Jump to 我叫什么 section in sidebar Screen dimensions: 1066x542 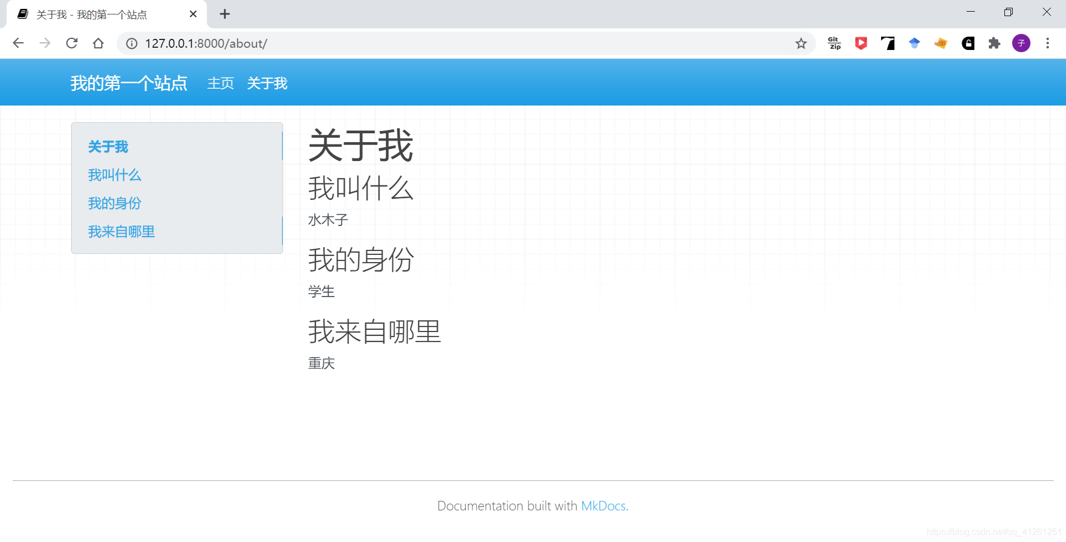click(x=115, y=175)
